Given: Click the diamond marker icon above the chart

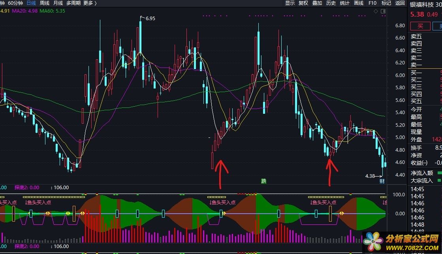Looking at the screenshot, I should [x=376, y=11].
